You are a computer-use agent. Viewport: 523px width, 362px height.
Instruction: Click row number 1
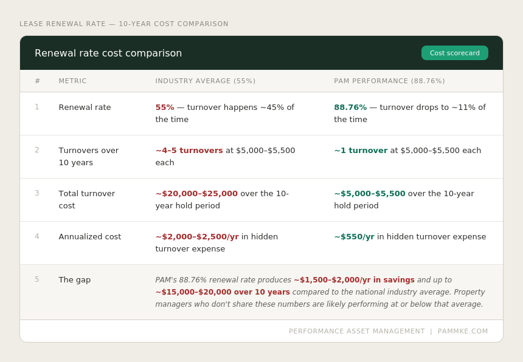coord(37,107)
